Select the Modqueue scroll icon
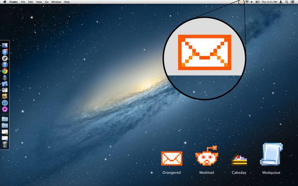 tap(272, 154)
